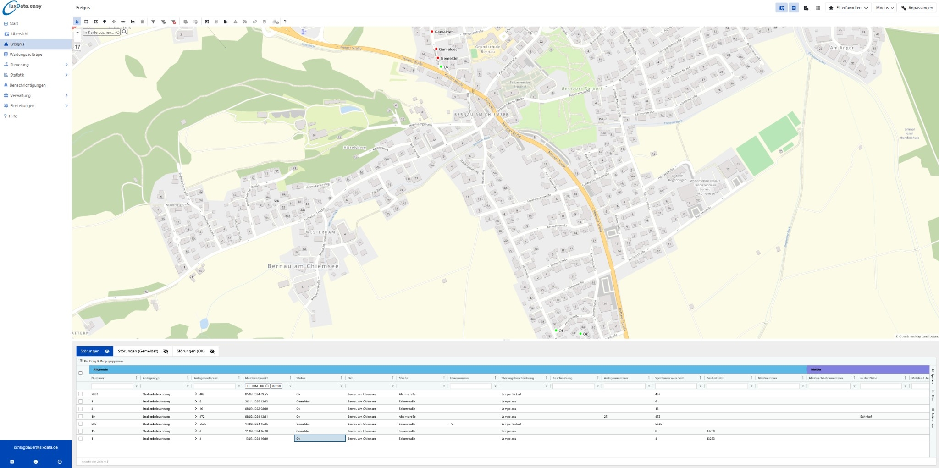Open the chart tool in toolbar

tap(133, 22)
